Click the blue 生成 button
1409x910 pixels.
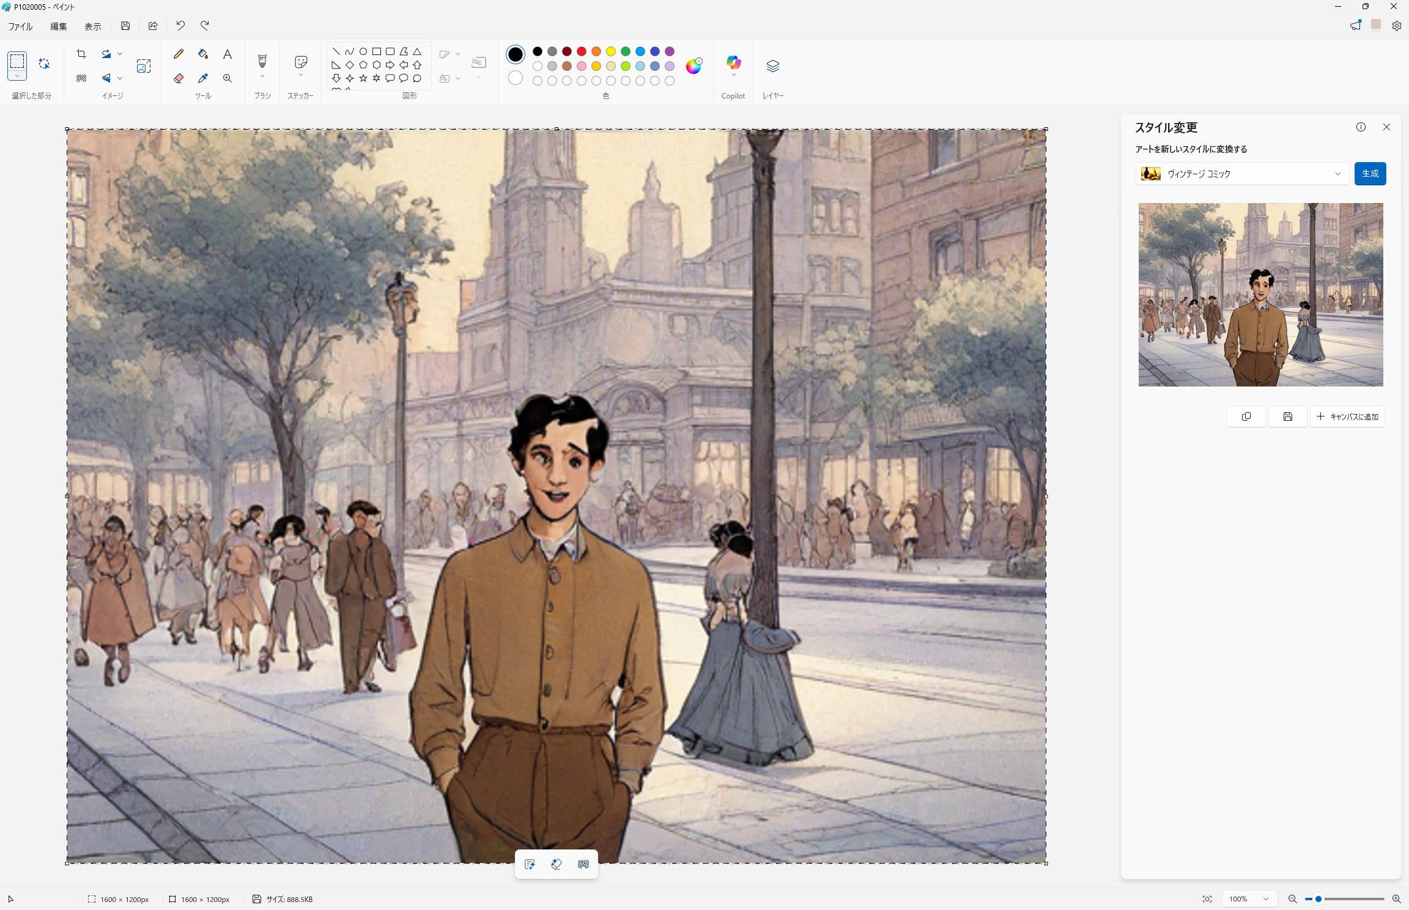point(1370,174)
